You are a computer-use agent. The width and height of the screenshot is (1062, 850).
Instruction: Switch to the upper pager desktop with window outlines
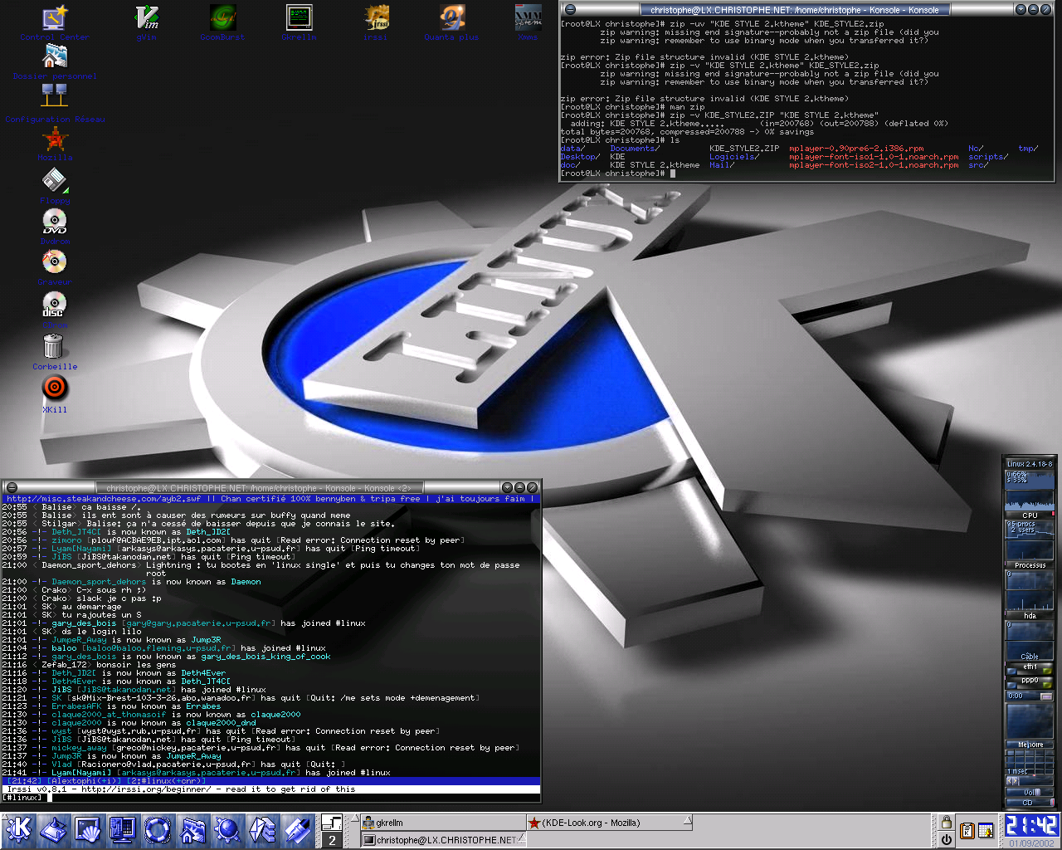point(332,823)
